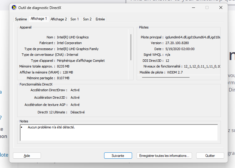Click DirectDraw acceleration Activé status
This screenshot has height=168, width=235.
tap(75, 90)
